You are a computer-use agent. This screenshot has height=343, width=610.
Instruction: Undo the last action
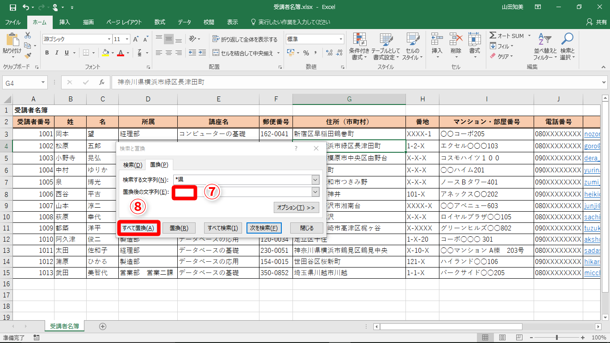click(25, 7)
